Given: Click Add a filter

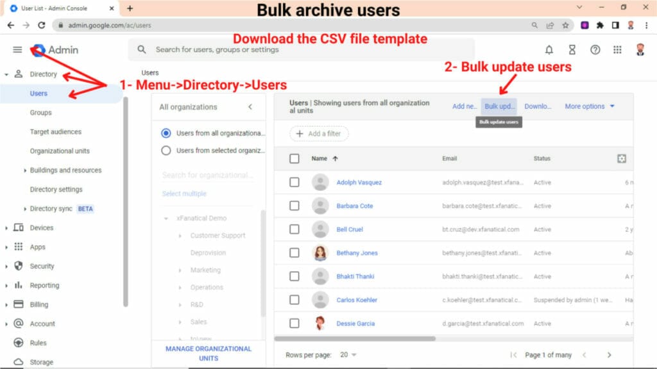Looking at the screenshot, I should tap(319, 133).
